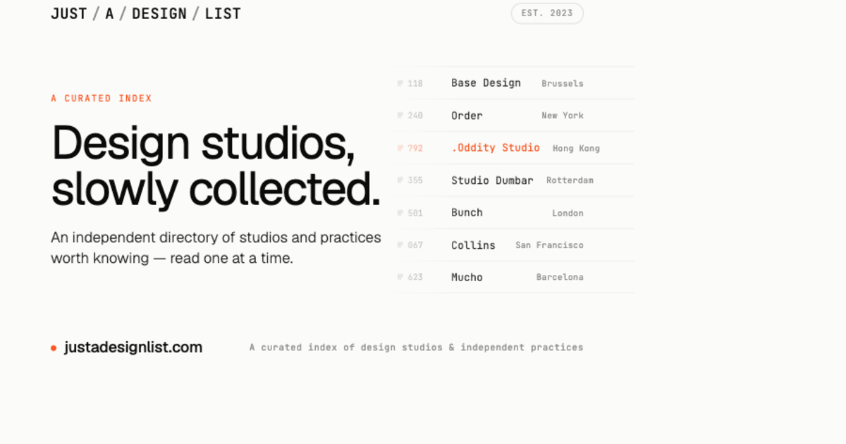
Task: Click the number 118 index label
Action: point(410,83)
